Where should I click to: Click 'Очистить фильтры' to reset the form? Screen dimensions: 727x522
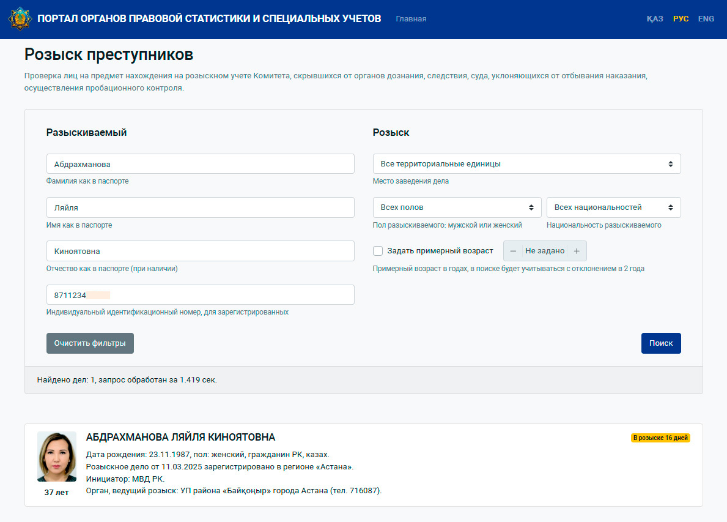point(90,343)
